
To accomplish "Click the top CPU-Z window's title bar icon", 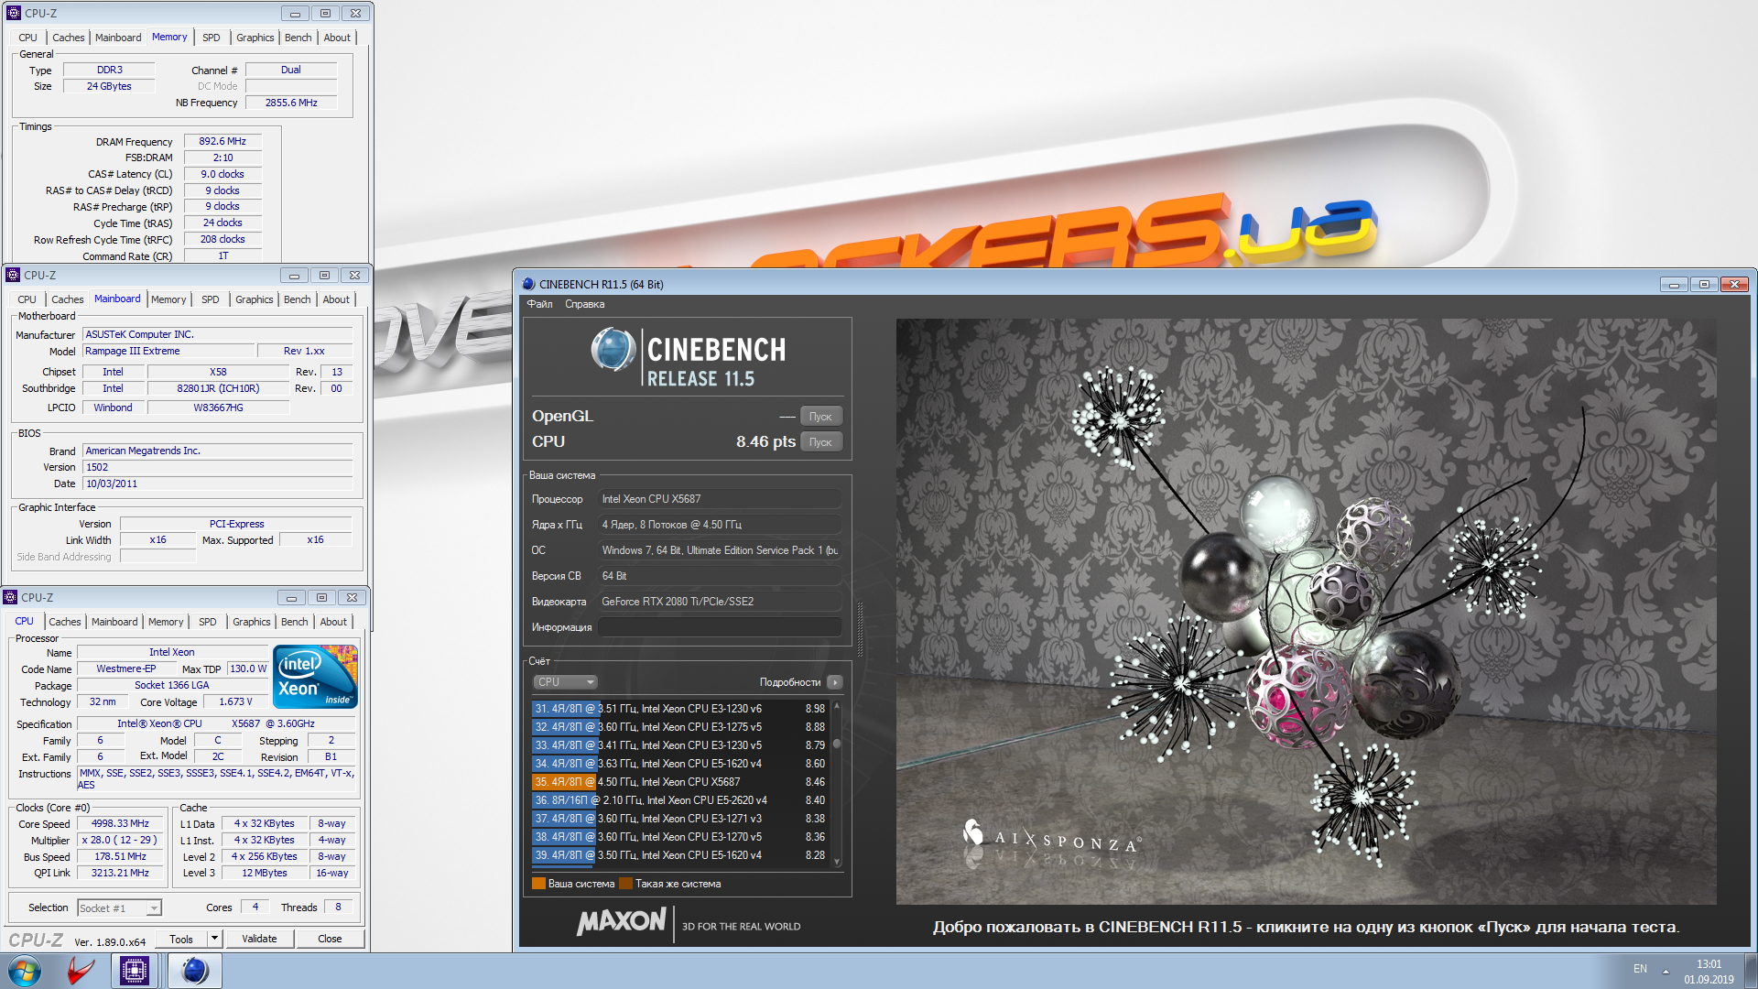I will (13, 13).
